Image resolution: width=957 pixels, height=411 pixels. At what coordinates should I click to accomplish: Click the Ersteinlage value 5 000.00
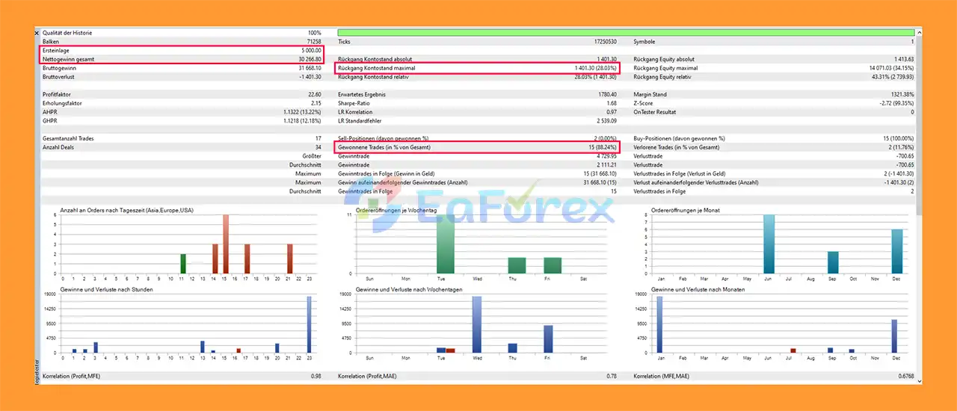click(x=309, y=50)
